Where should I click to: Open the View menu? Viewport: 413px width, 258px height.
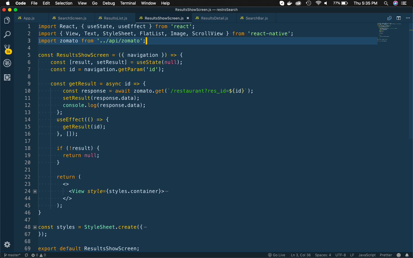click(82, 3)
